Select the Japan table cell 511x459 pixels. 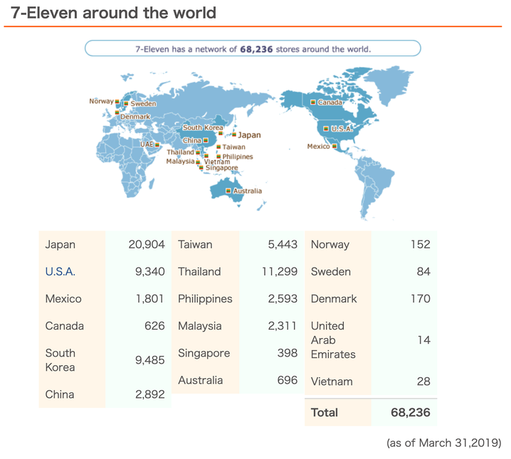tap(72, 244)
